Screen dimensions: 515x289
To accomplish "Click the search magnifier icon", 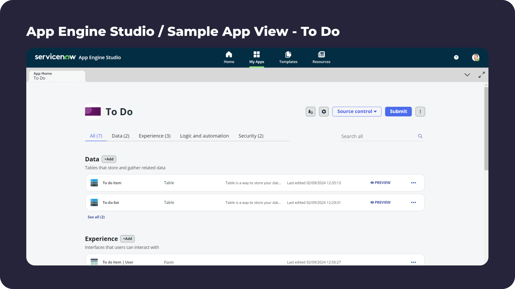I will (420, 136).
